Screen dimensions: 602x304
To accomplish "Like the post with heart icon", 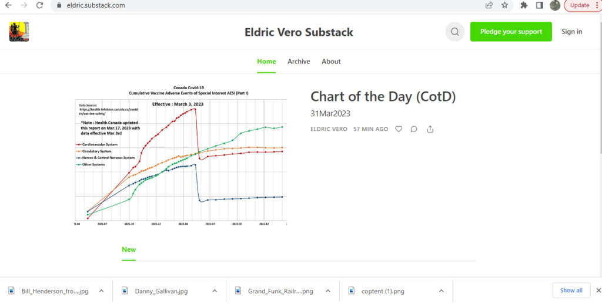I will coord(399,129).
